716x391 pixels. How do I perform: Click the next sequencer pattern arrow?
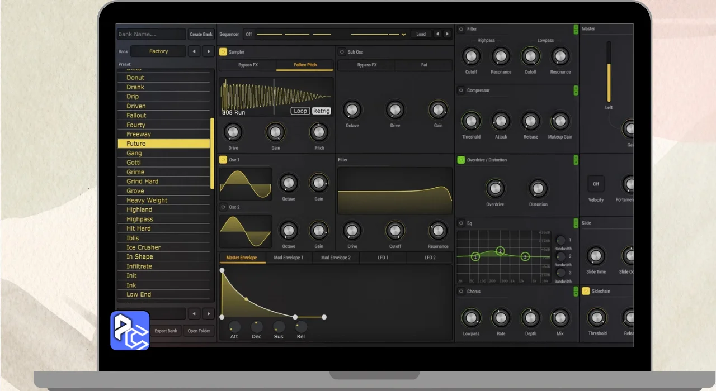coord(447,34)
